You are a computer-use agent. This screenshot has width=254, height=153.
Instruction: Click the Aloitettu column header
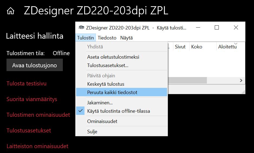click(x=227, y=47)
